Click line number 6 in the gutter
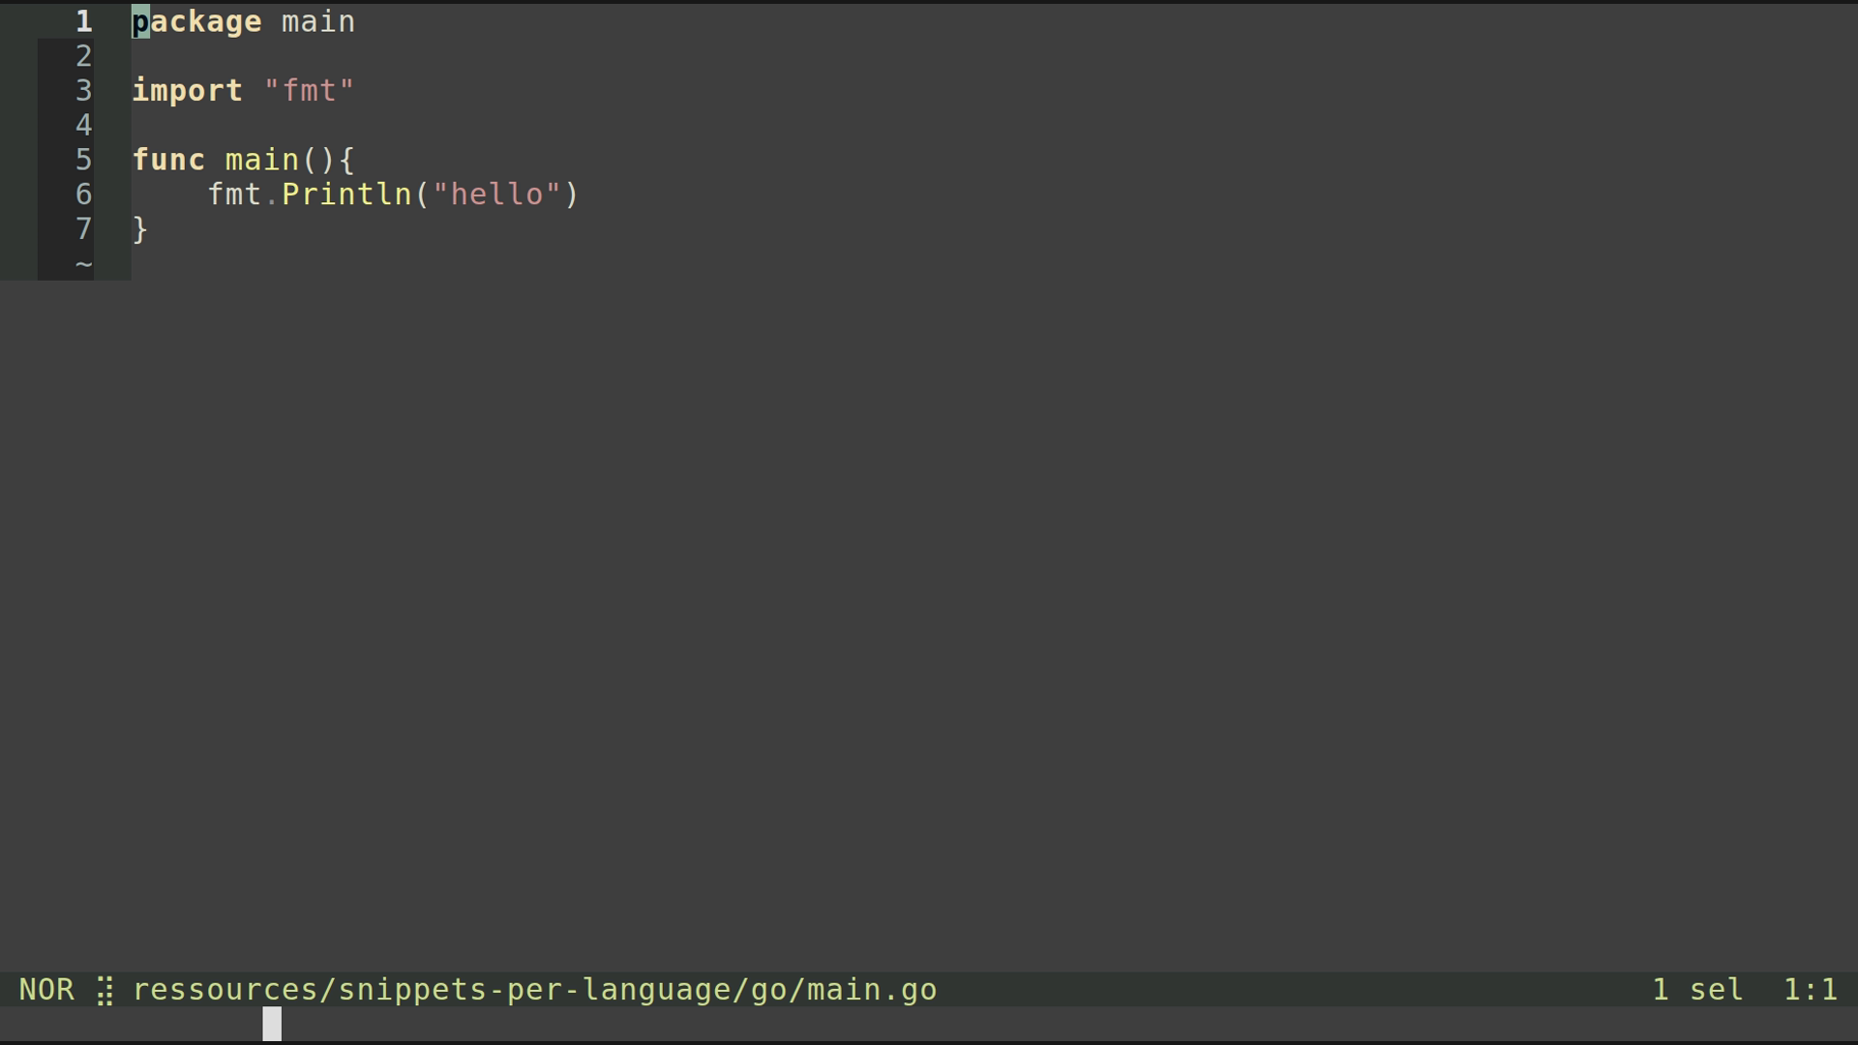The width and height of the screenshot is (1858, 1045). pos(83,194)
